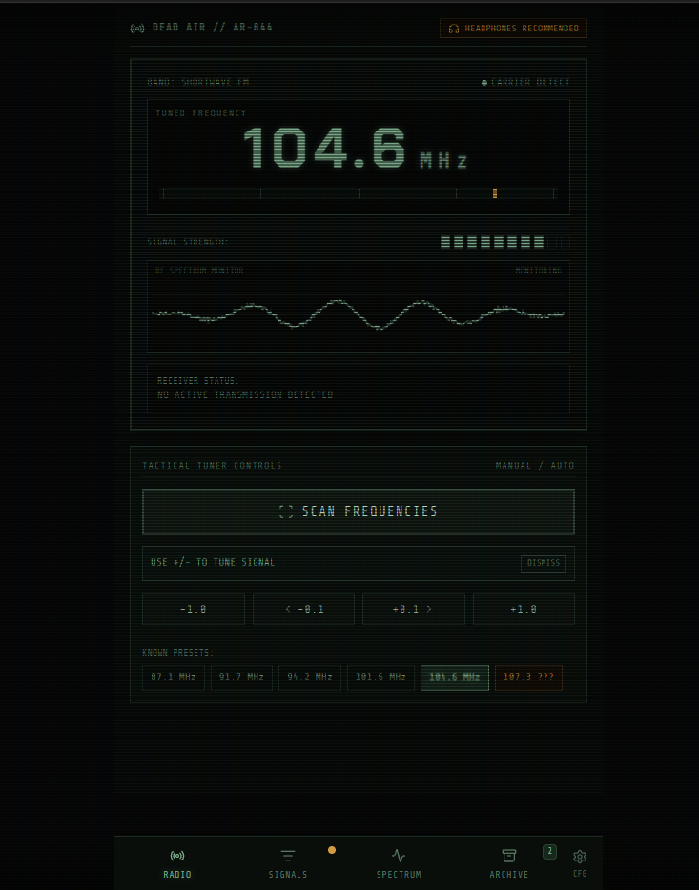Click the Monitoring status label
The image size is (699, 890).
(538, 271)
